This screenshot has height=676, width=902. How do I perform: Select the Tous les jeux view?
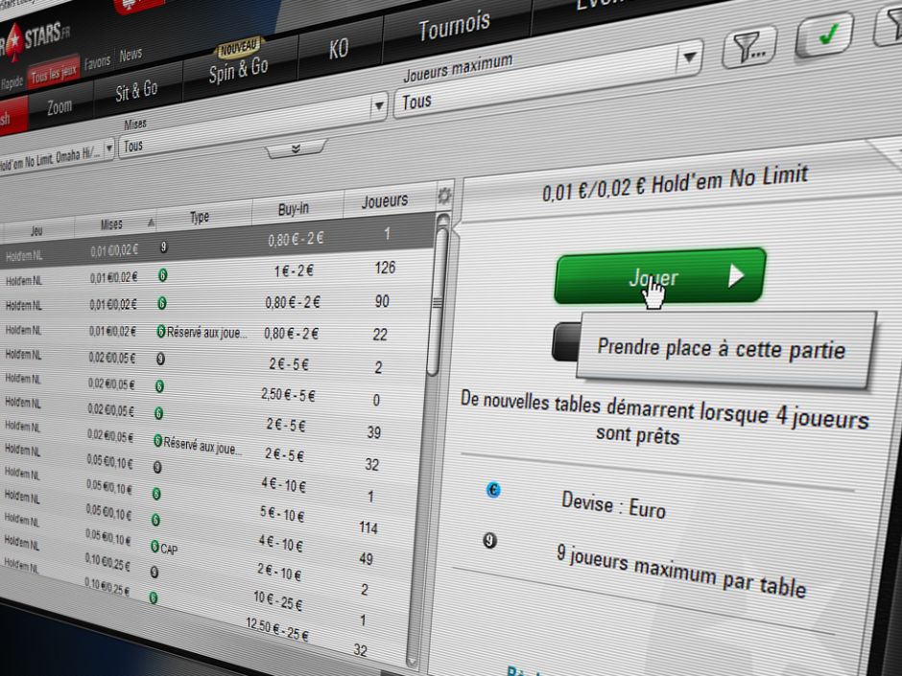tap(53, 74)
